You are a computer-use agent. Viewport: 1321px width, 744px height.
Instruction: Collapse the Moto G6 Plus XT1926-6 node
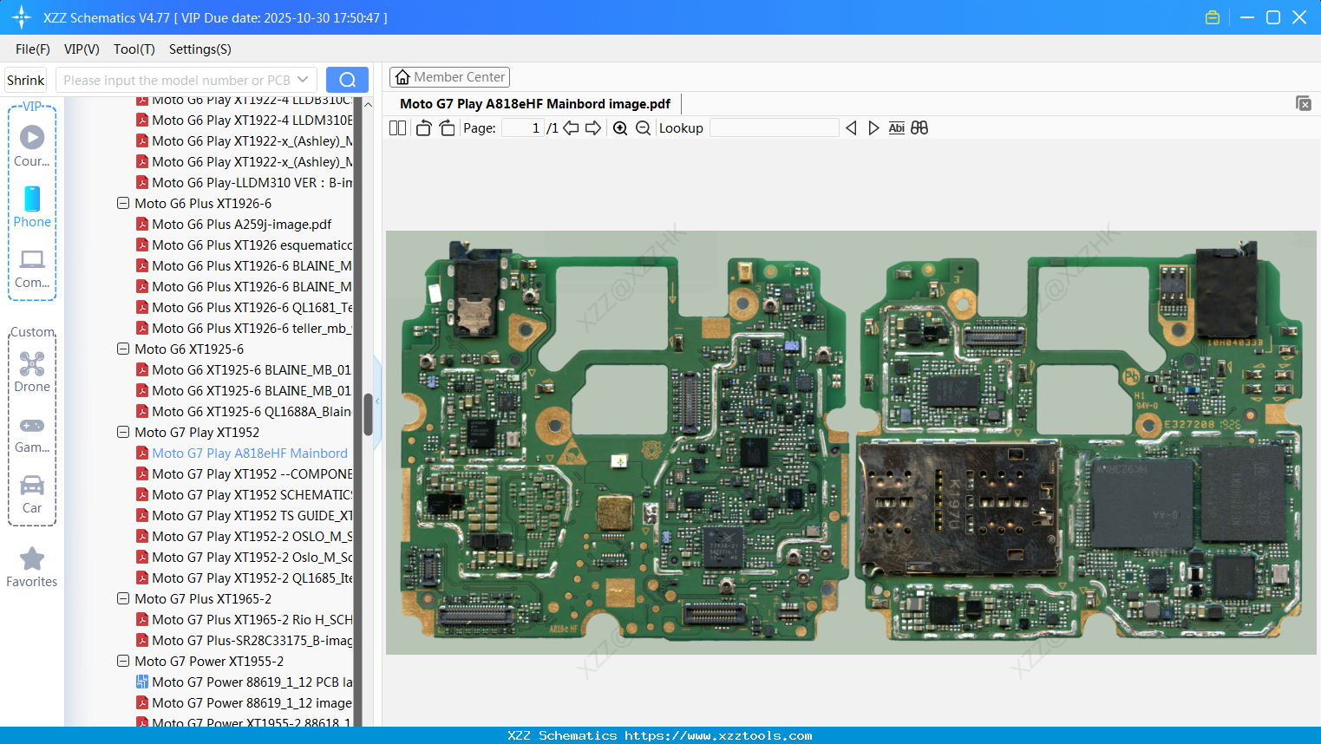click(122, 203)
